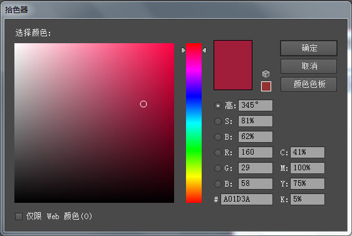Click the K black field showing 5%

pyautogui.click(x=308, y=199)
